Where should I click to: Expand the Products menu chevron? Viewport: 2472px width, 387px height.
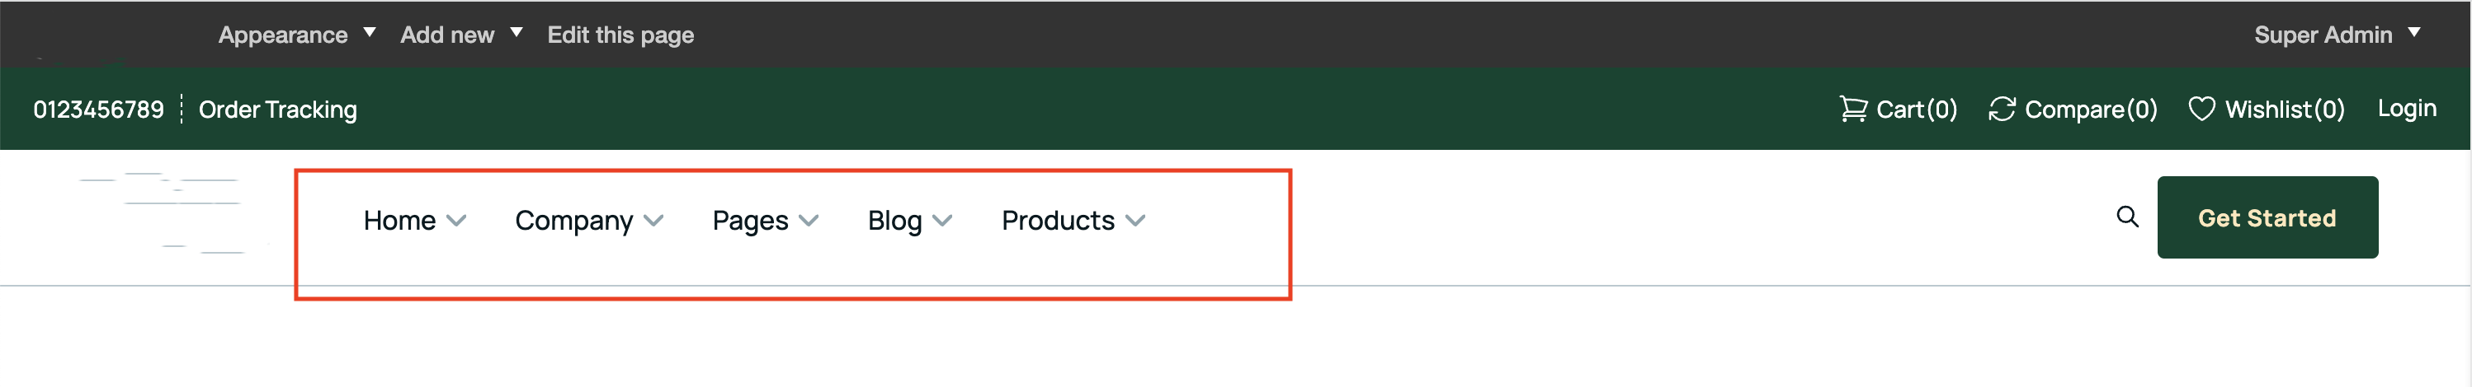pyautogui.click(x=1135, y=221)
